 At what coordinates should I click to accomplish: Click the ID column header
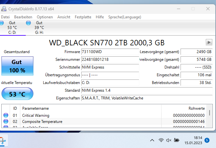click(x=15, y=108)
